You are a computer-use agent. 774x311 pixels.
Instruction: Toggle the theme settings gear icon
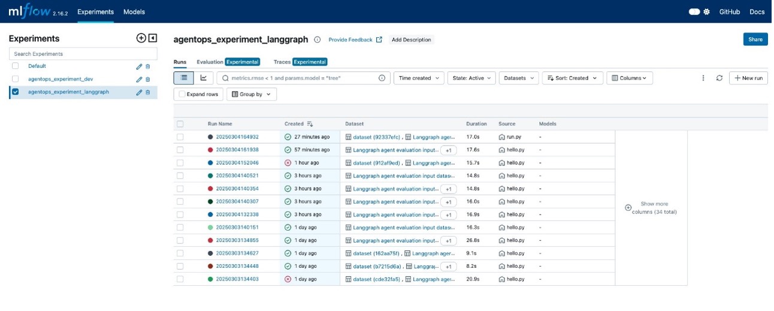point(707,11)
